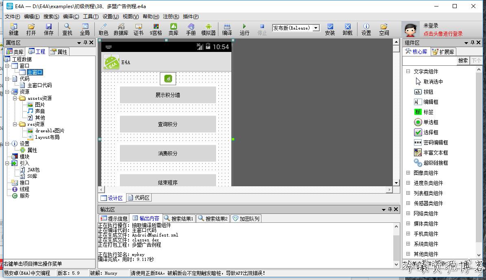Select the 单选框 radio button component

pyautogui.click(x=426, y=122)
